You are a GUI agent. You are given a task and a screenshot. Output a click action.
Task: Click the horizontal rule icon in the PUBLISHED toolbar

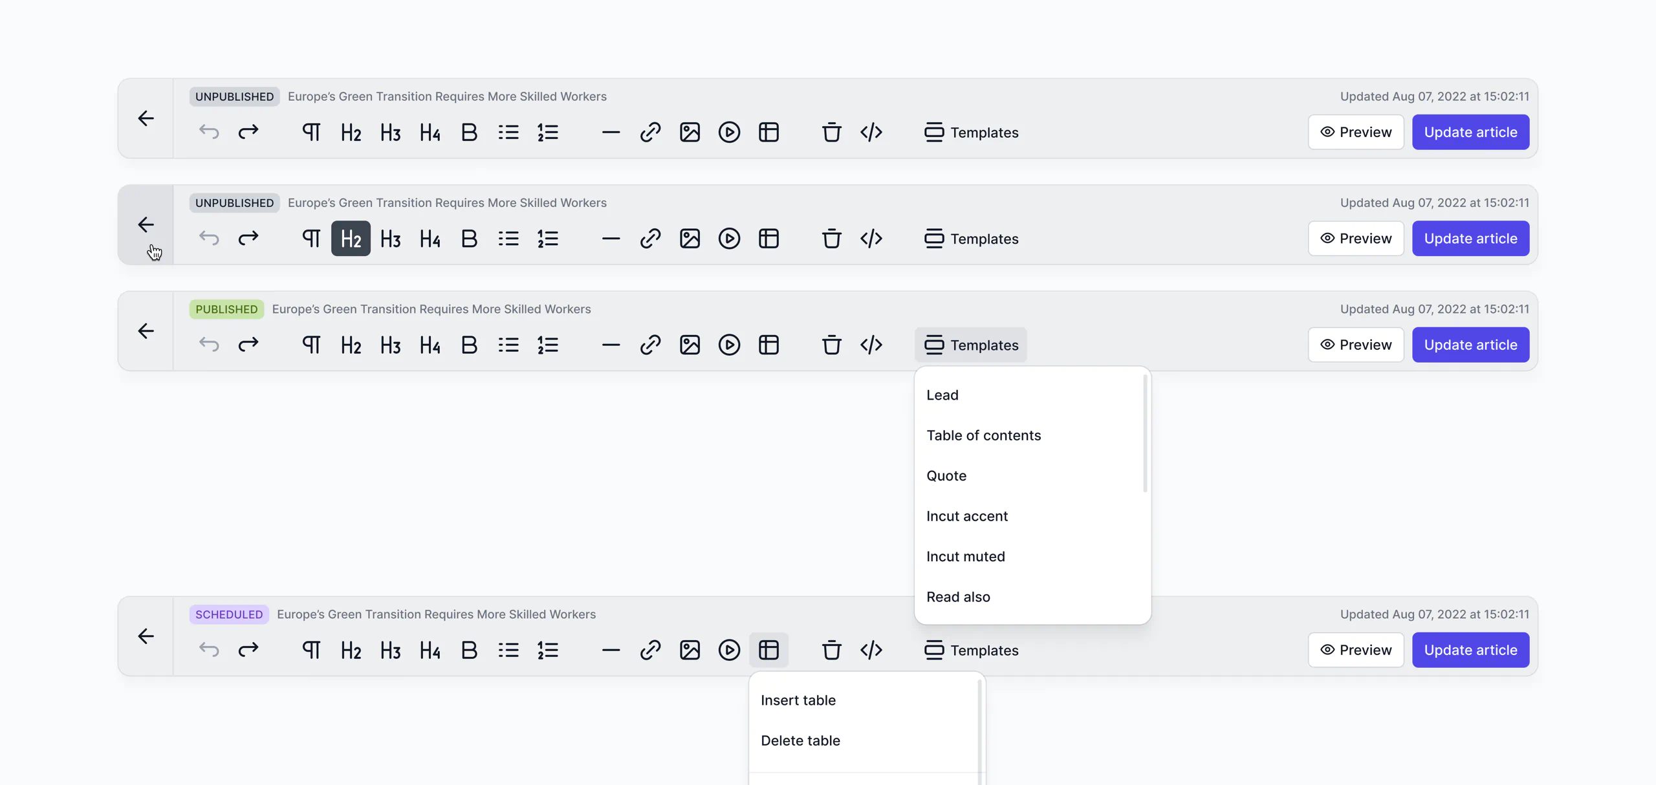(x=611, y=345)
